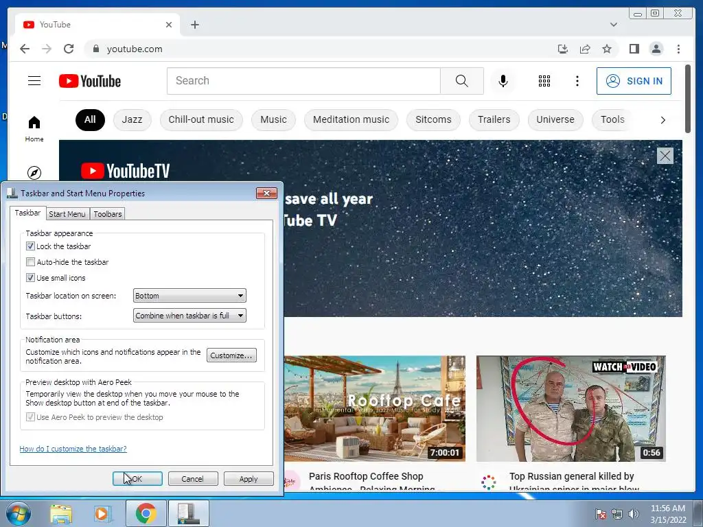Click the YouTube search input field

pos(303,81)
